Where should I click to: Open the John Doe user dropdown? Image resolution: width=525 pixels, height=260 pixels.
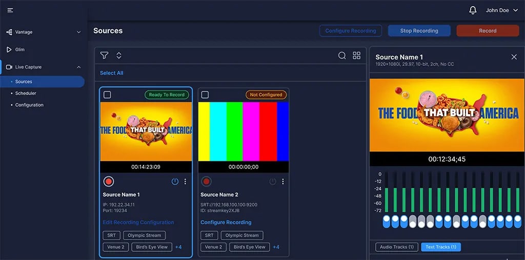502,10
